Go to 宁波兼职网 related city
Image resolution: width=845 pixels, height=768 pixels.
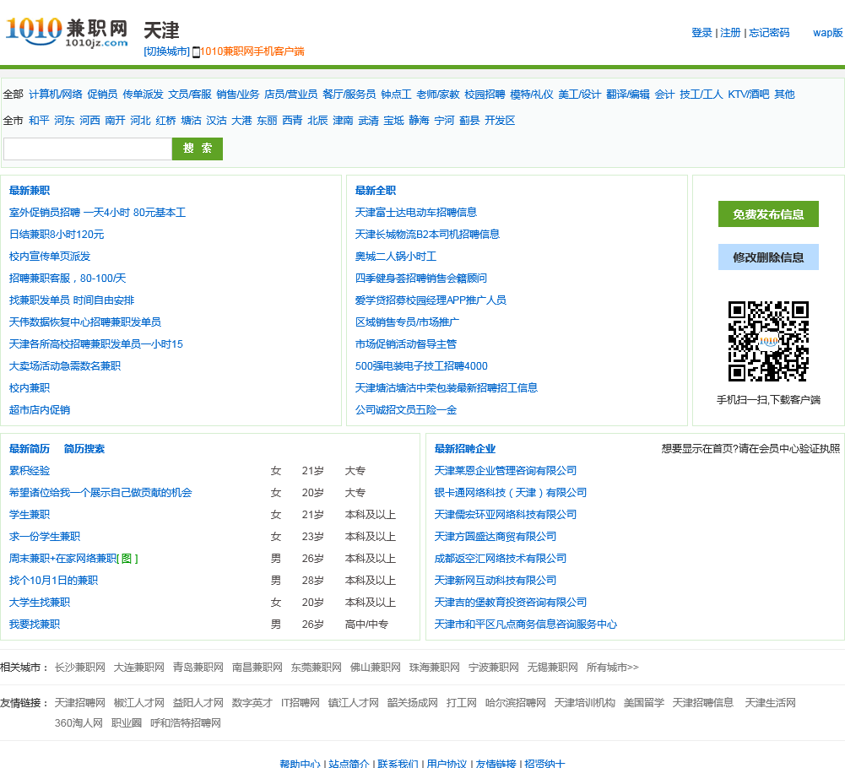pyautogui.click(x=493, y=668)
